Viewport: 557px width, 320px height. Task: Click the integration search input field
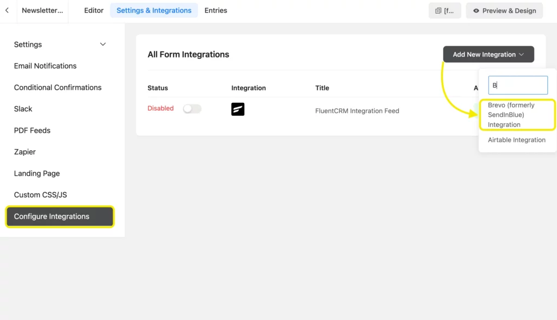pyautogui.click(x=518, y=85)
